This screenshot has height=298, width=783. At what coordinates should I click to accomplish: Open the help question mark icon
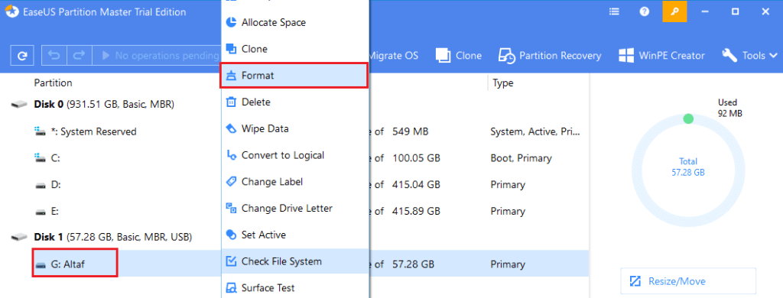(644, 11)
